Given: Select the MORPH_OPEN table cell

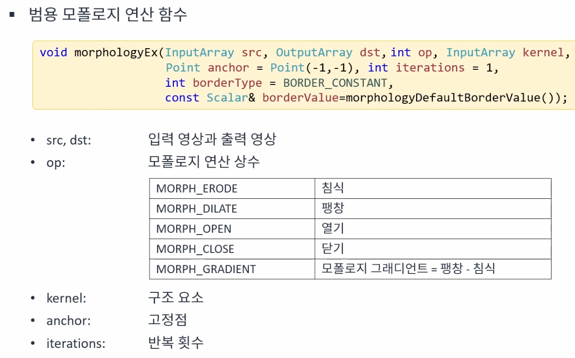Looking at the screenshot, I should [x=232, y=229].
